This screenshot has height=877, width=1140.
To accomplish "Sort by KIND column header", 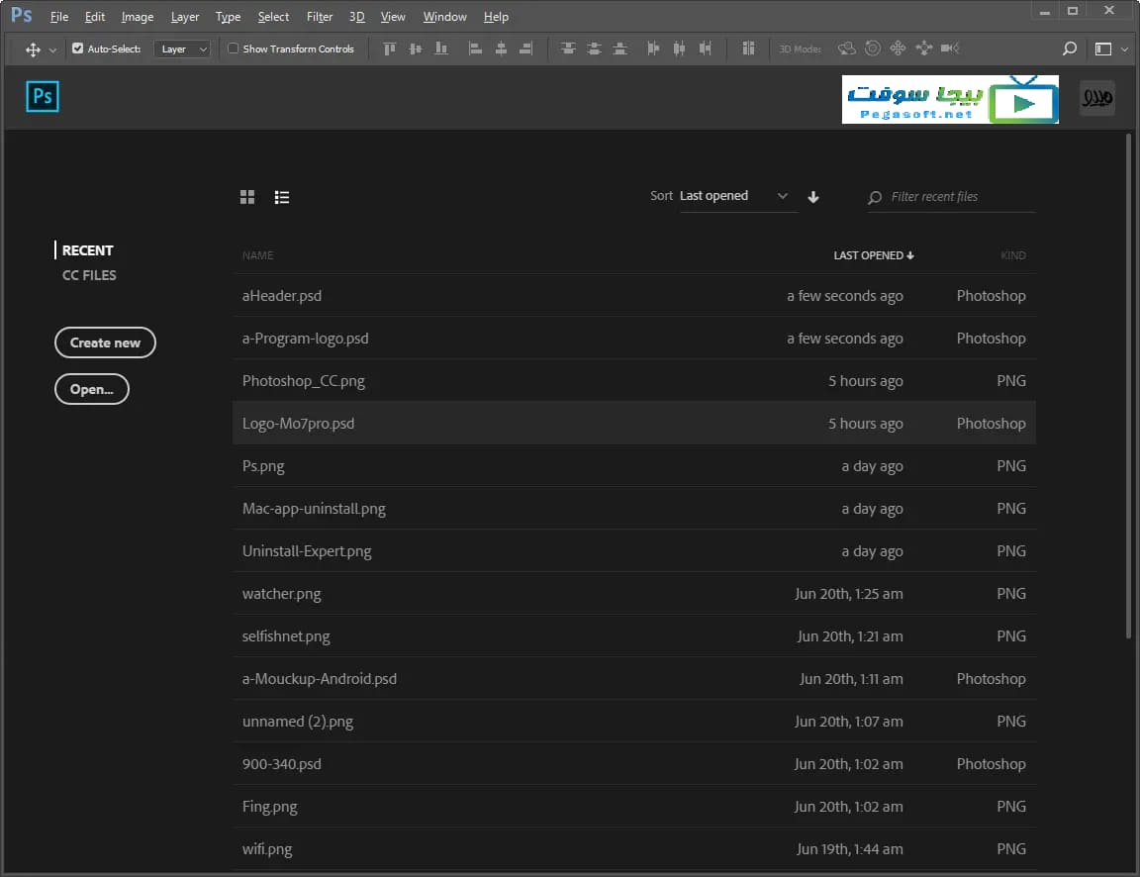I will [x=1012, y=255].
